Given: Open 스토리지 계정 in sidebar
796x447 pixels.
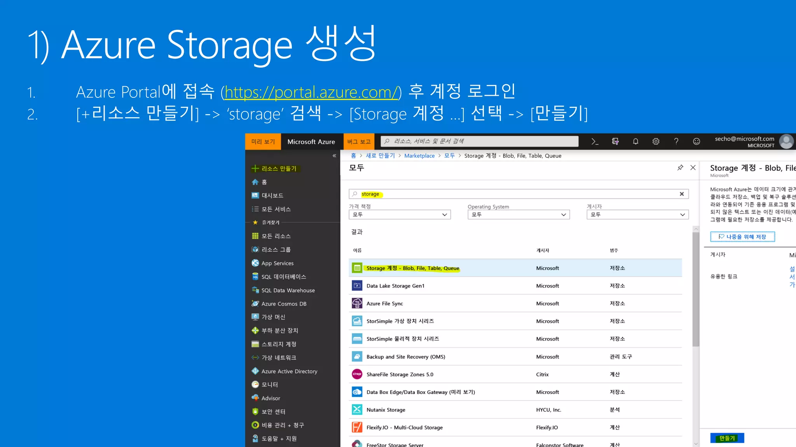Looking at the screenshot, I should [274, 344].
